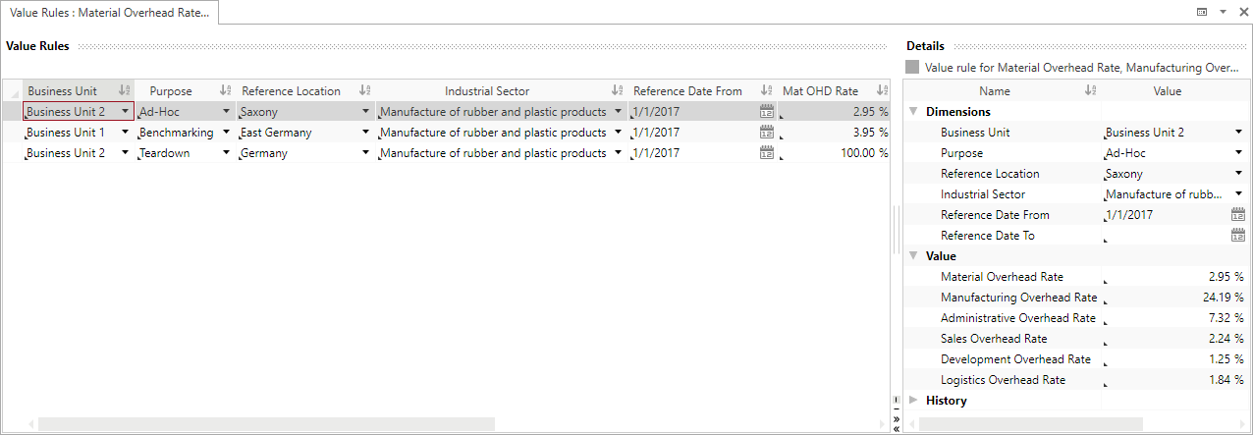This screenshot has height=435, width=1253.
Task: Select the Value Rules Material Overhead tab
Action: 109,12
